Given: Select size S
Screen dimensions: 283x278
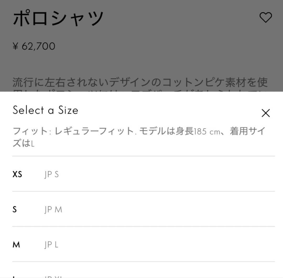Looking at the screenshot, I should click(15, 209).
